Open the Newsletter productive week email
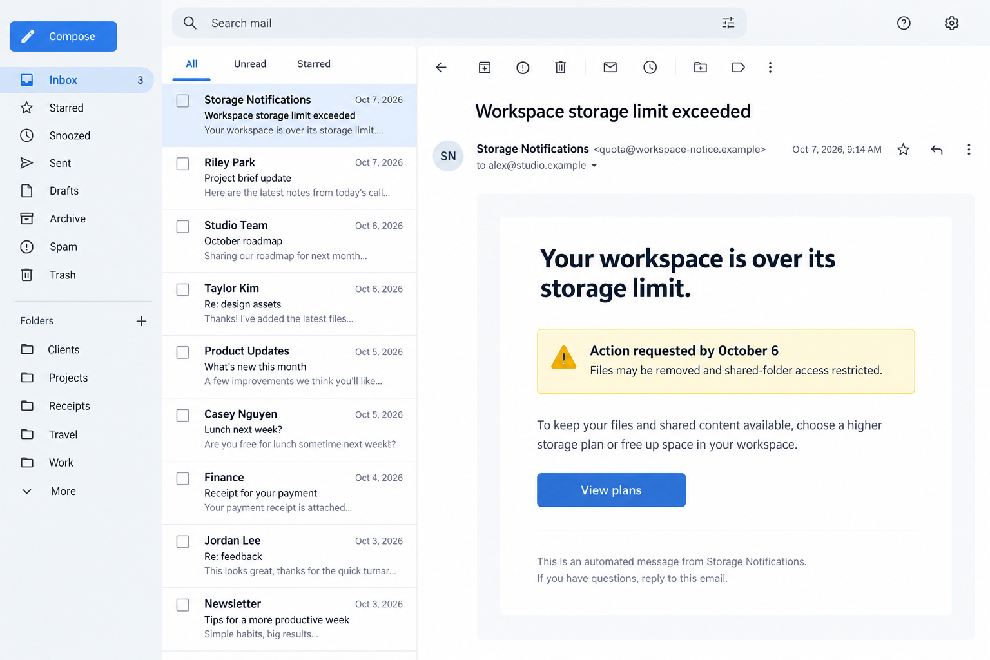 [x=289, y=619]
